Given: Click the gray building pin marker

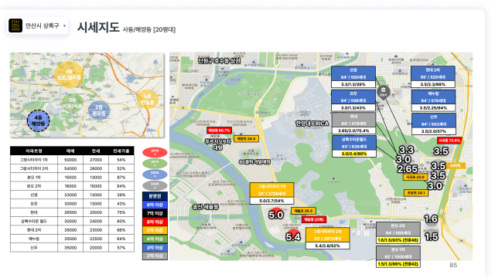Looking at the screenshot, I should (384, 93).
